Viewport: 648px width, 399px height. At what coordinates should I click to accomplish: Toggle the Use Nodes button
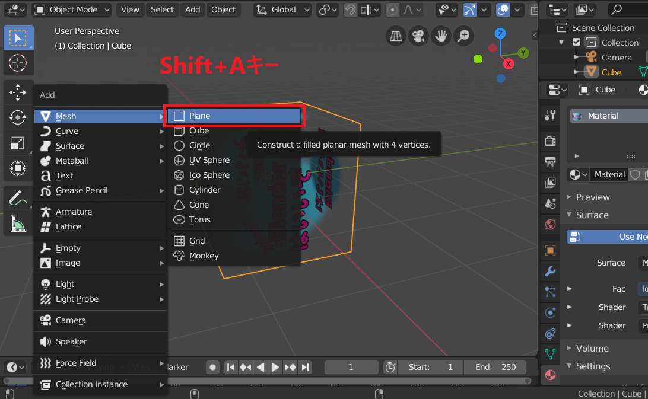click(608, 237)
